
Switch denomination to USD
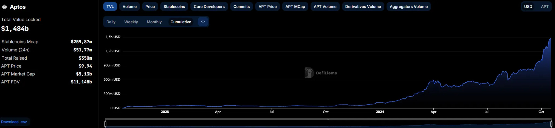(x=528, y=7)
